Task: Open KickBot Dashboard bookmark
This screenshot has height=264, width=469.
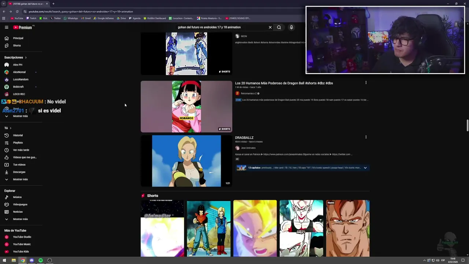Action: point(155,18)
